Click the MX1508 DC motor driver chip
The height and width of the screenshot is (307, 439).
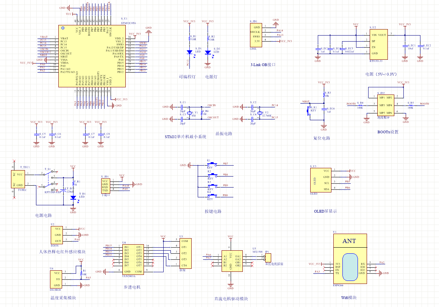click(233, 260)
